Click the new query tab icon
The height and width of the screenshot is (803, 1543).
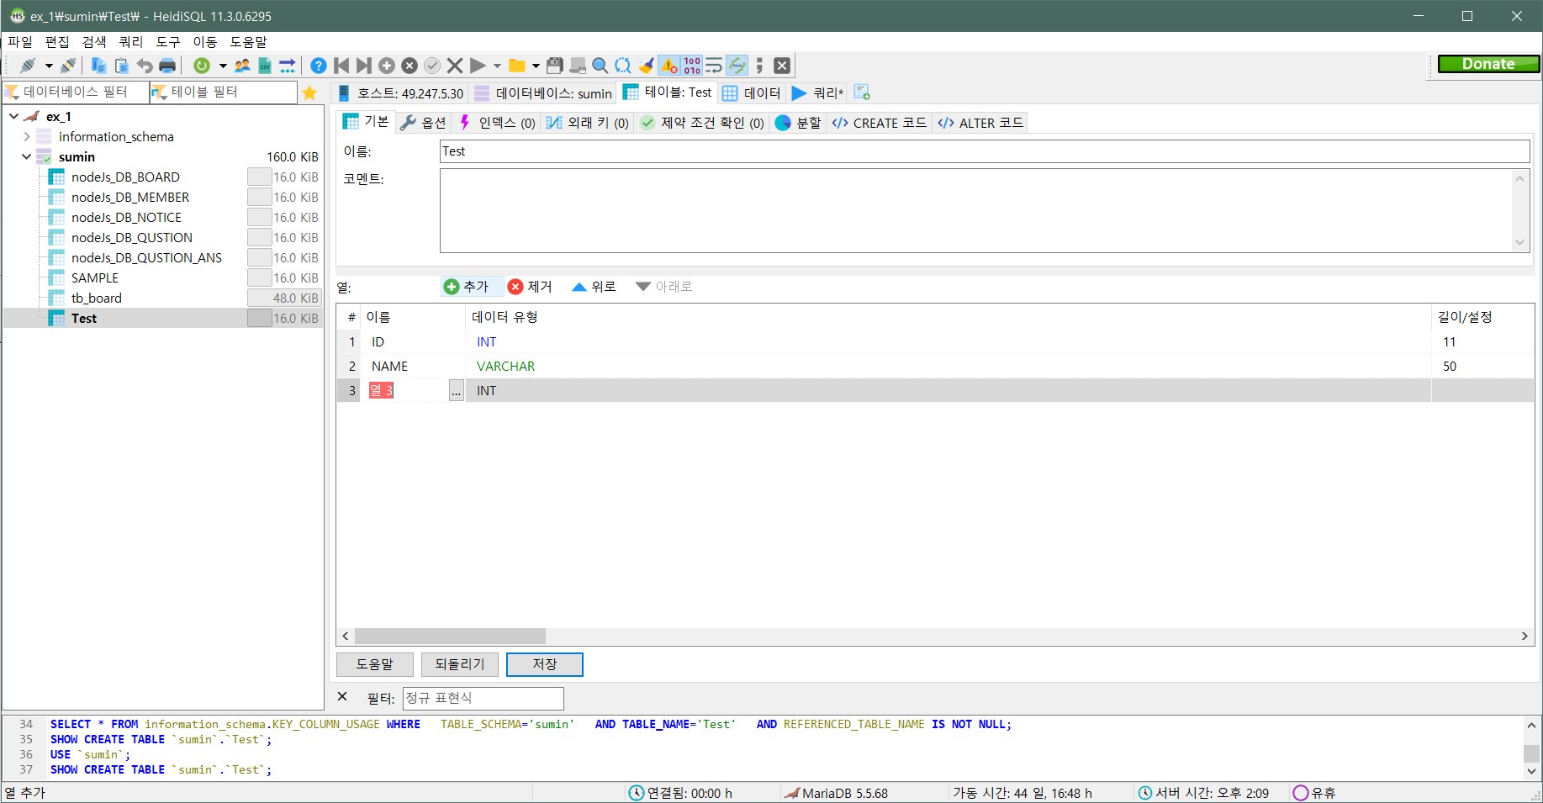(x=862, y=92)
